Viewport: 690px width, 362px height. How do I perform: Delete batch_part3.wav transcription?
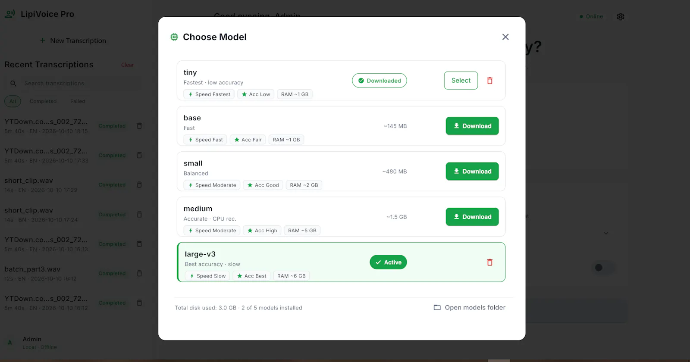(x=139, y=273)
